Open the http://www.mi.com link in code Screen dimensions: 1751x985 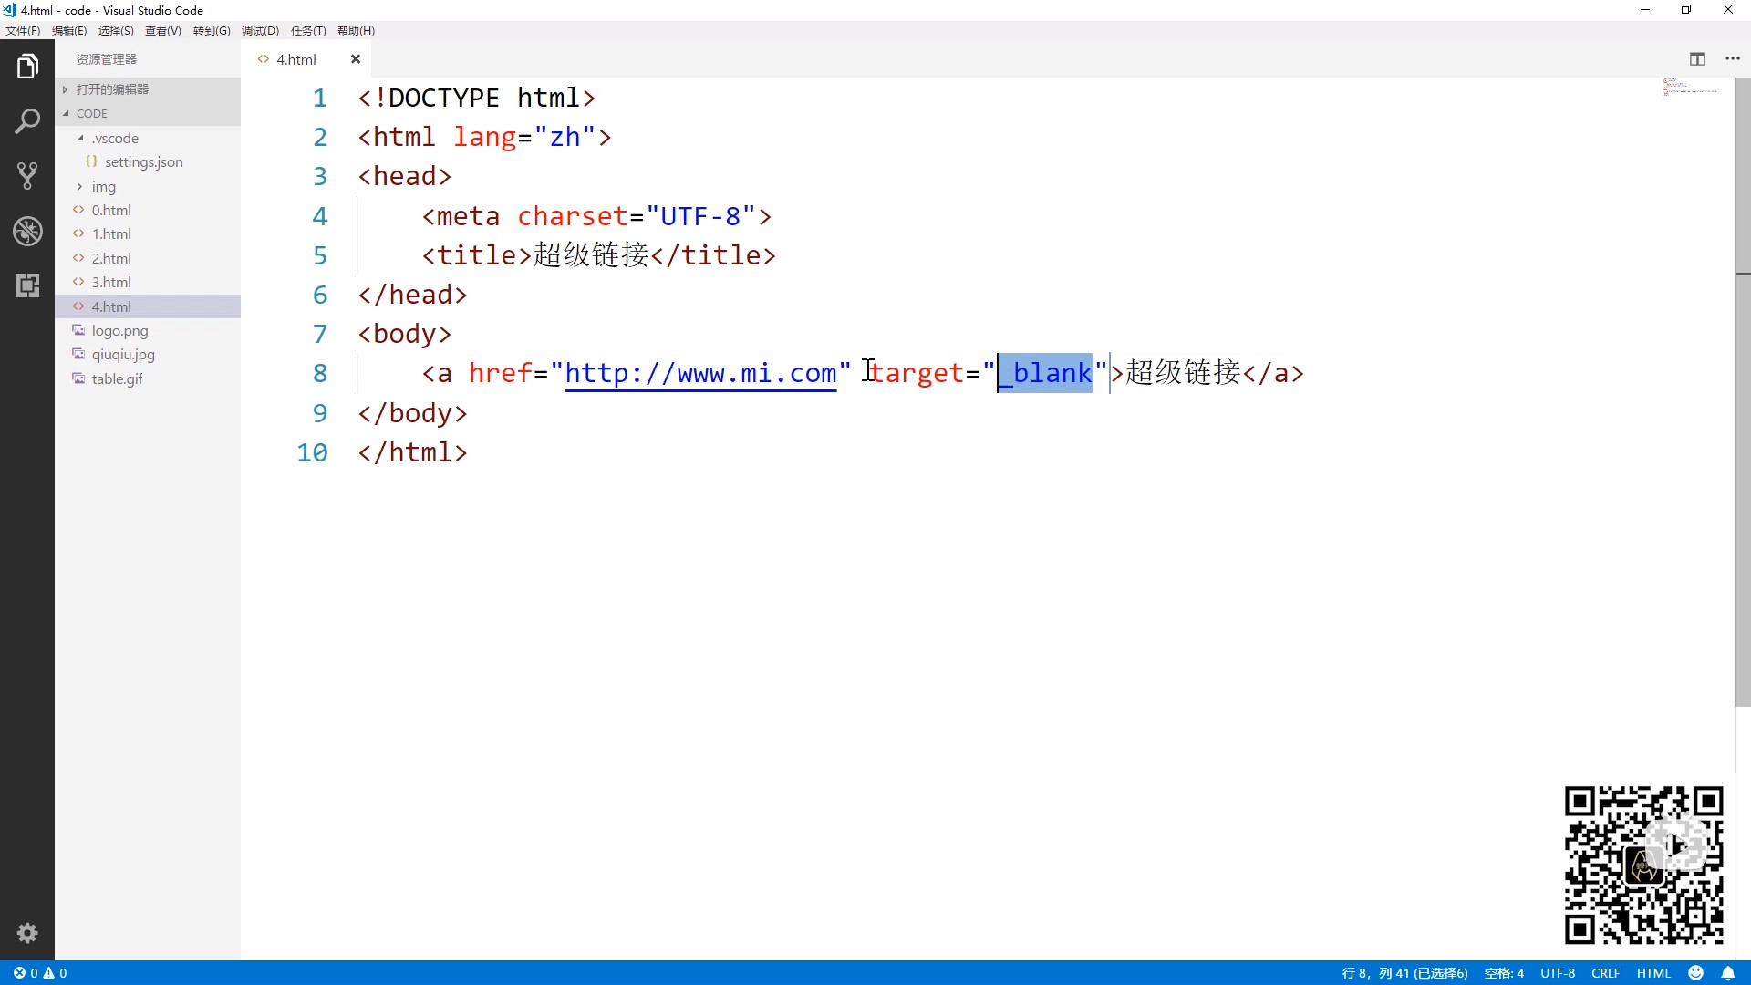(x=700, y=373)
